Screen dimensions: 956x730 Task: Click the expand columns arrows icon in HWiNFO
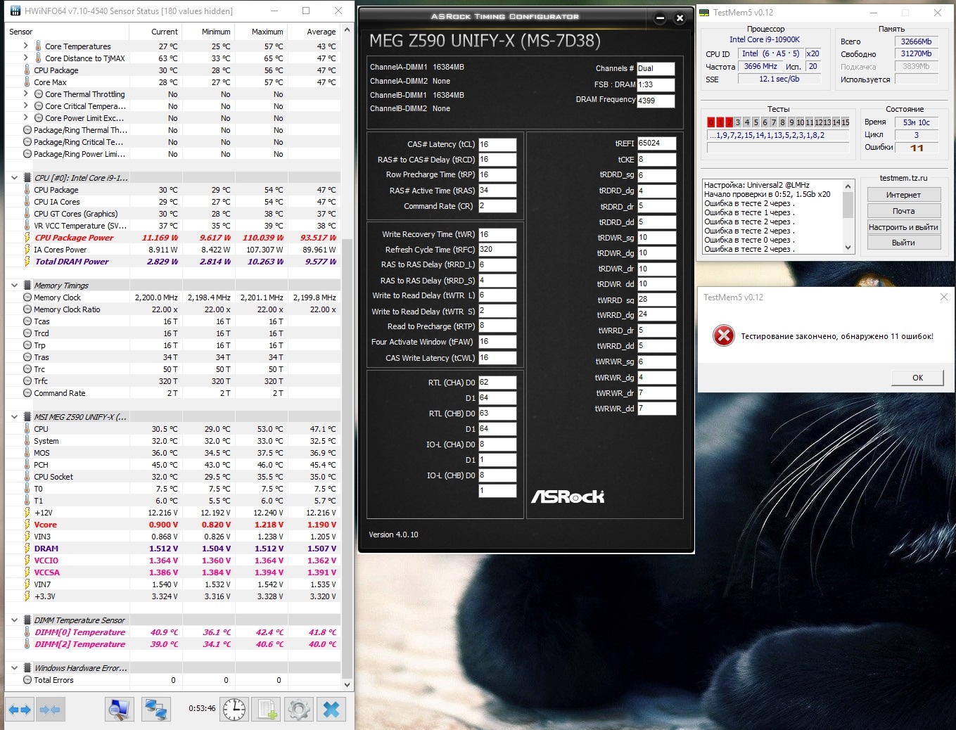pyautogui.click(x=20, y=710)
